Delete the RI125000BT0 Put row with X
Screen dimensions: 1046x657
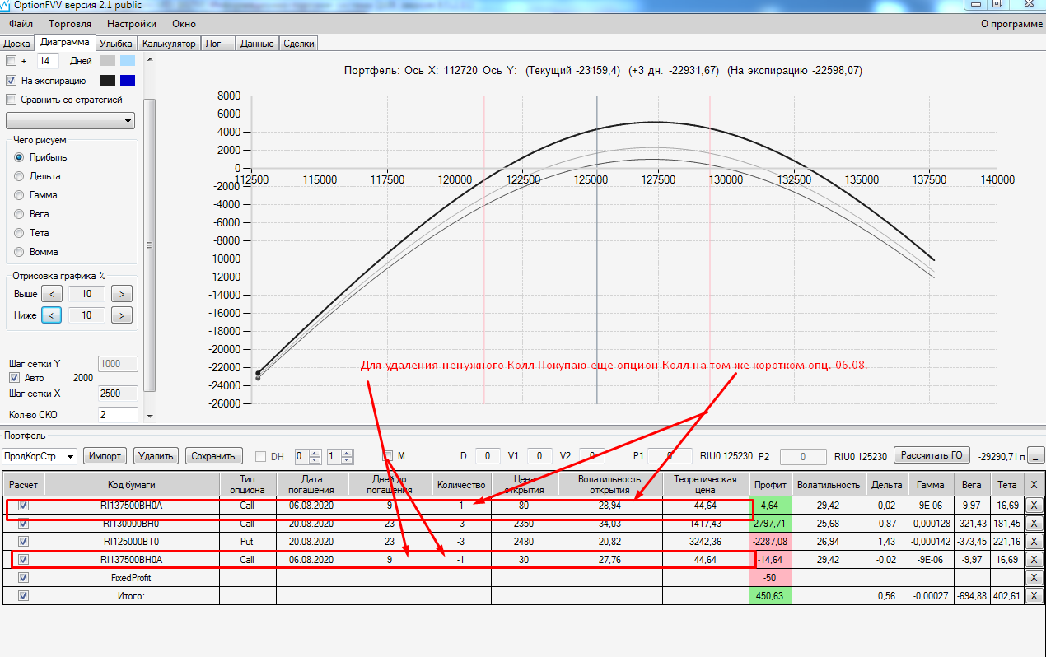[x=1034, y=542]
